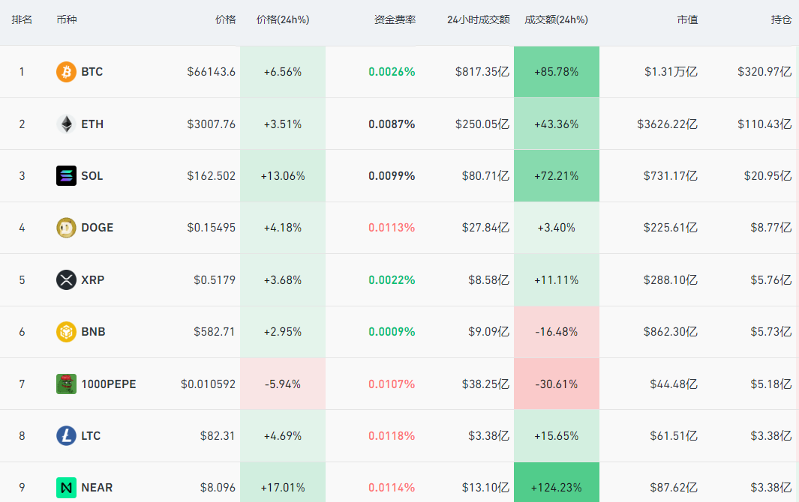Viewport: 799px width, 502px height.
Task: Click BNB market cap $862.30亿
Action: [x=671, y=332]
